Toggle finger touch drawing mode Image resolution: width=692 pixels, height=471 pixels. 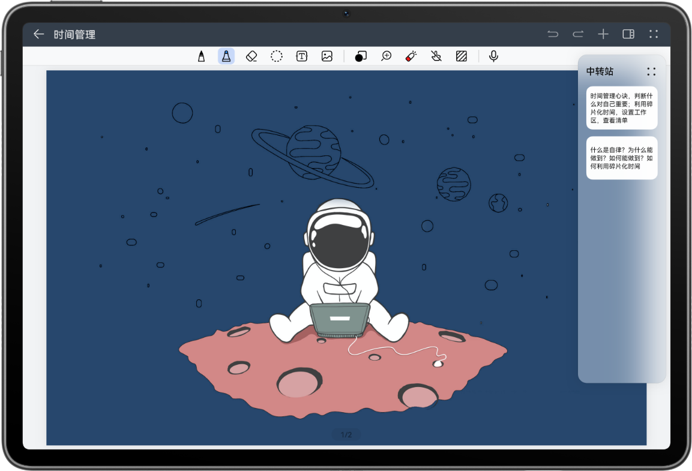point(436,56)
